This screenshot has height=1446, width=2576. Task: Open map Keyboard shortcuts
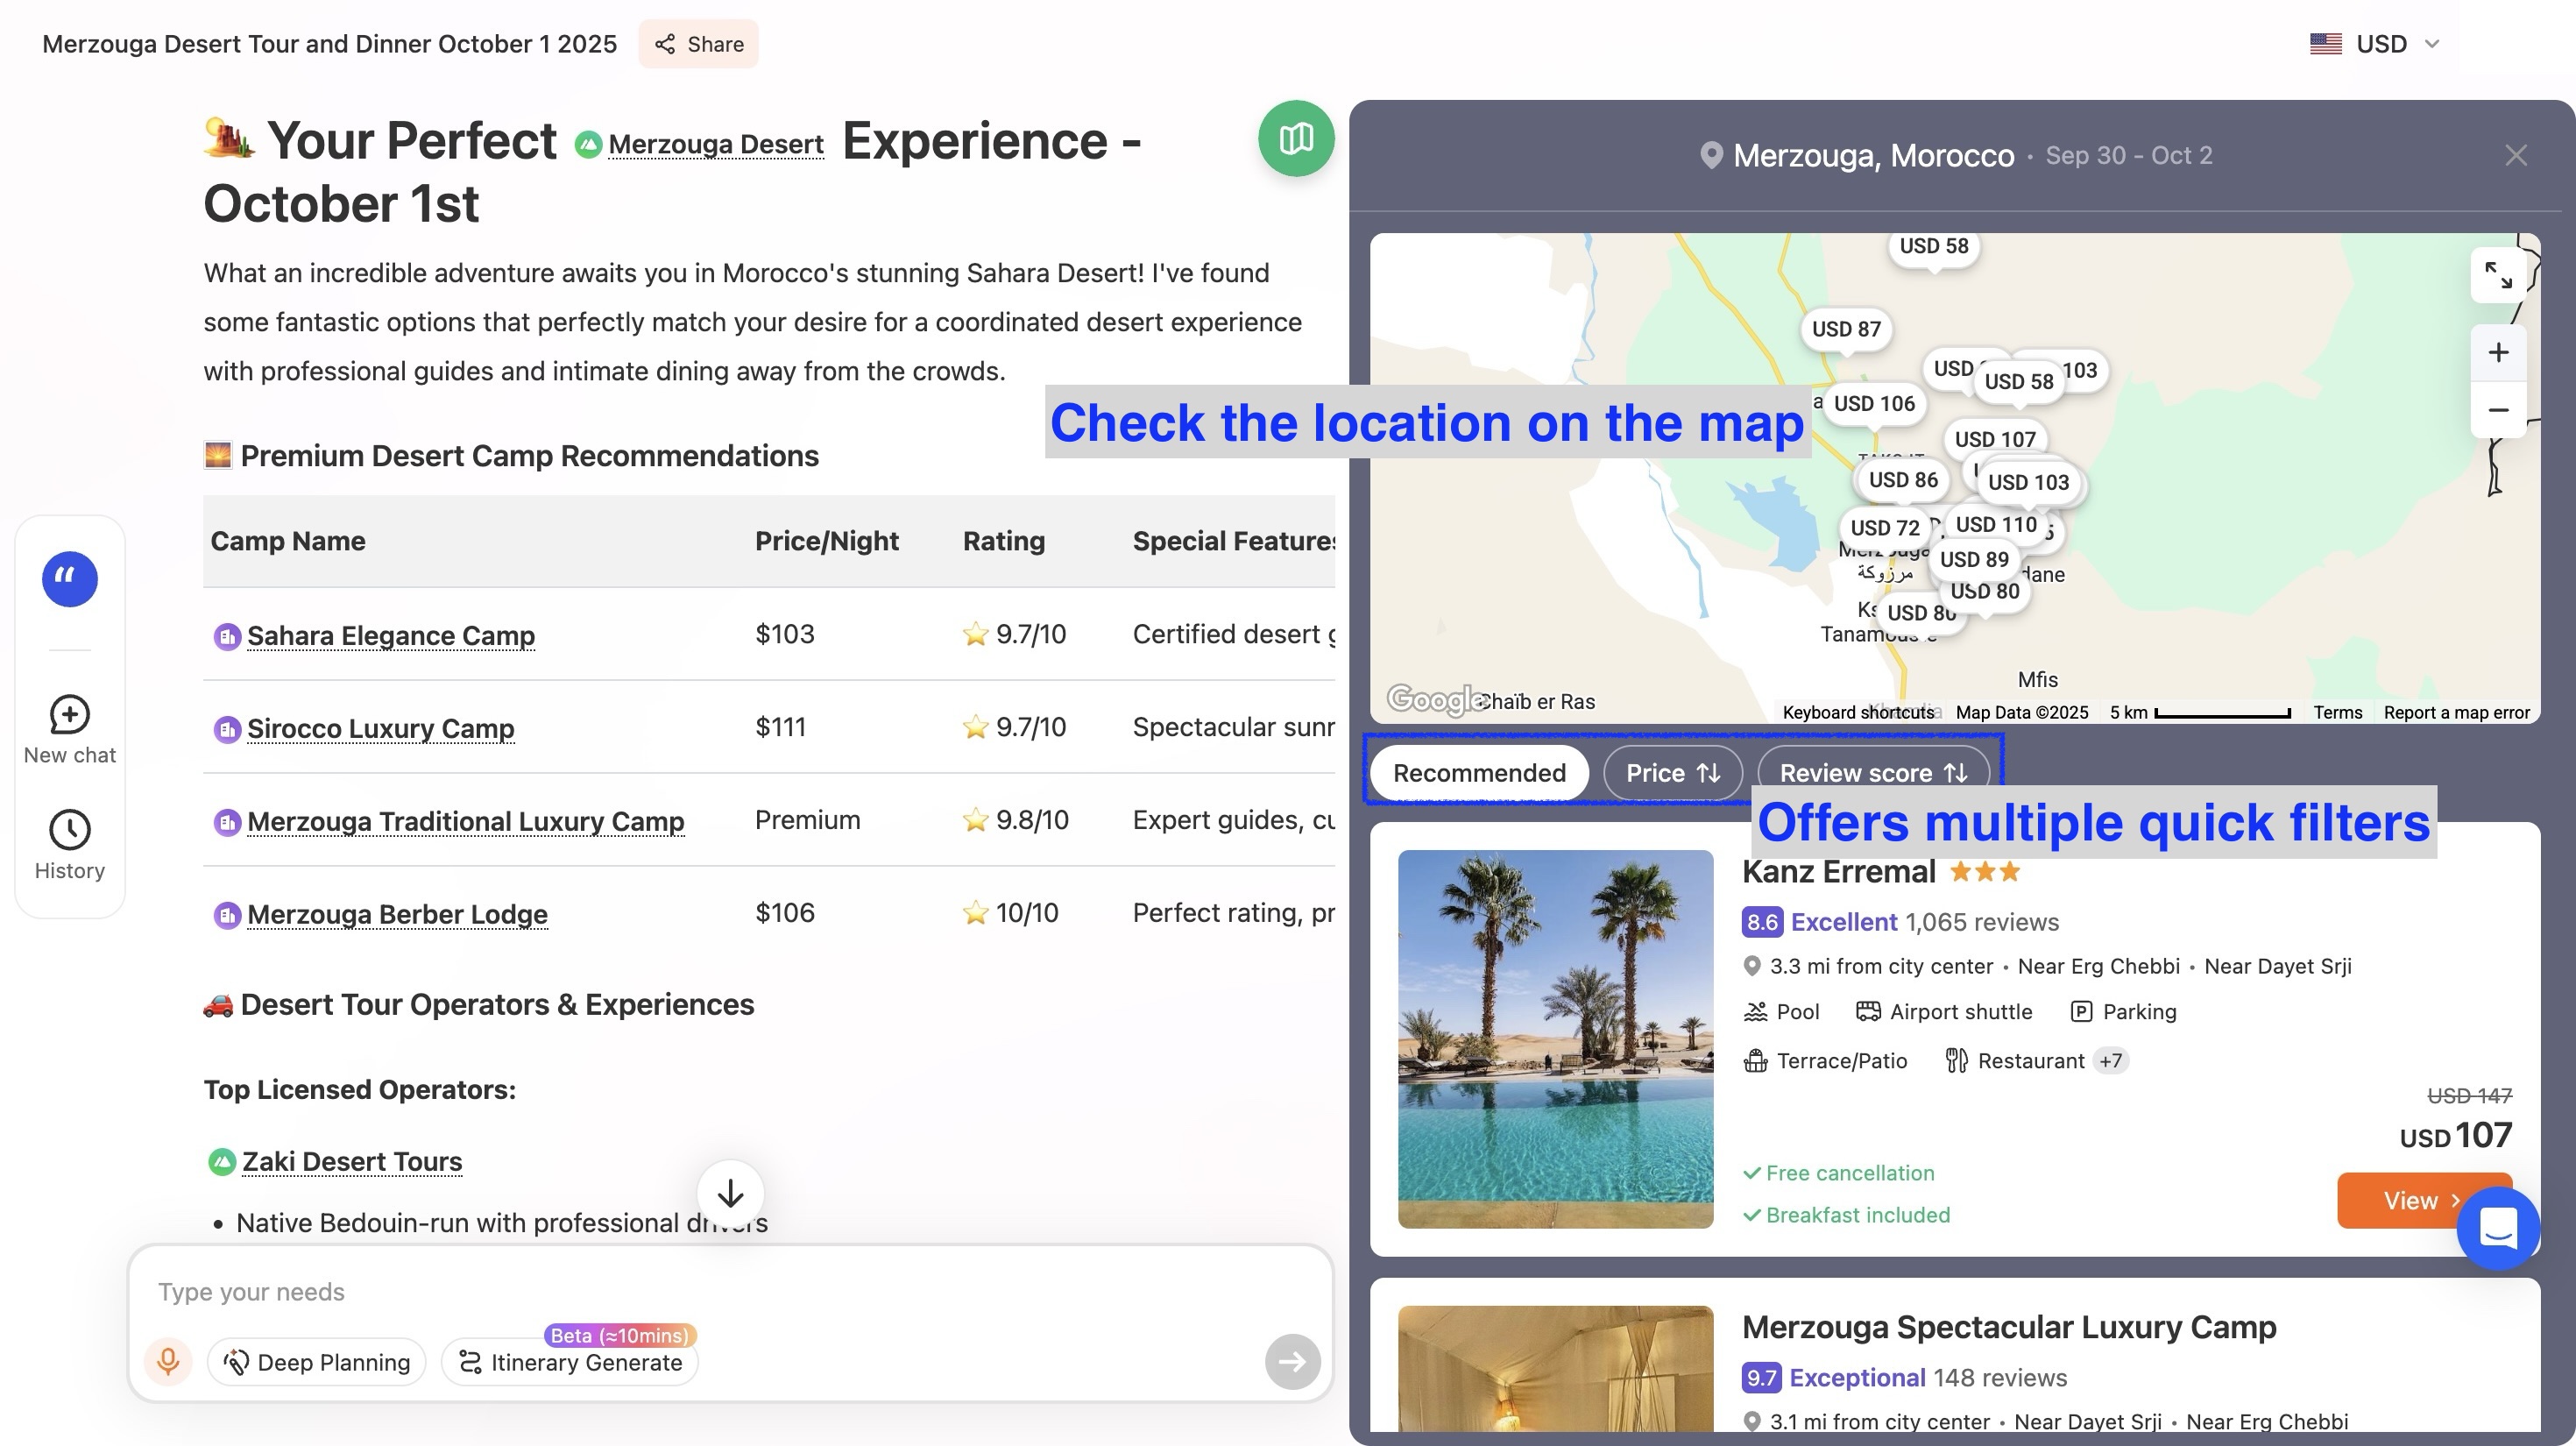pos(1858,713)
